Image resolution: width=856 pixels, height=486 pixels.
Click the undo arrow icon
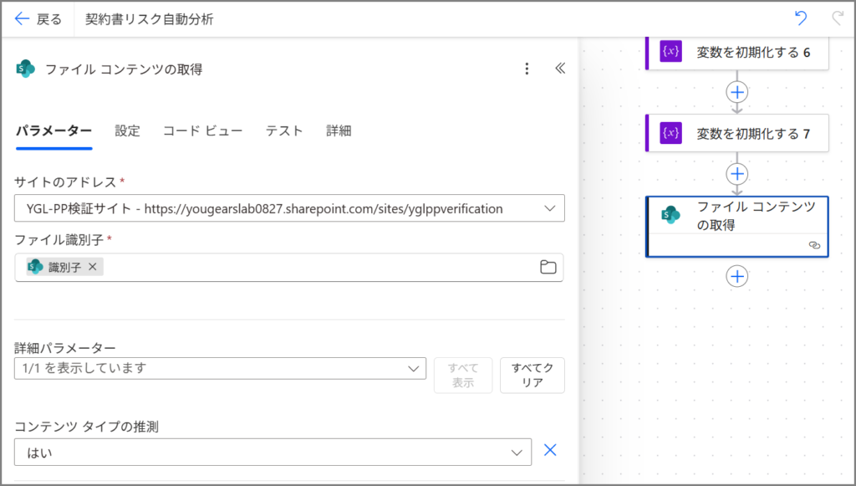click(x=801, y=18)
